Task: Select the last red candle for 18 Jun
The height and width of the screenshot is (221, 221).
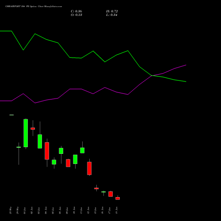Action: (118, 198)
